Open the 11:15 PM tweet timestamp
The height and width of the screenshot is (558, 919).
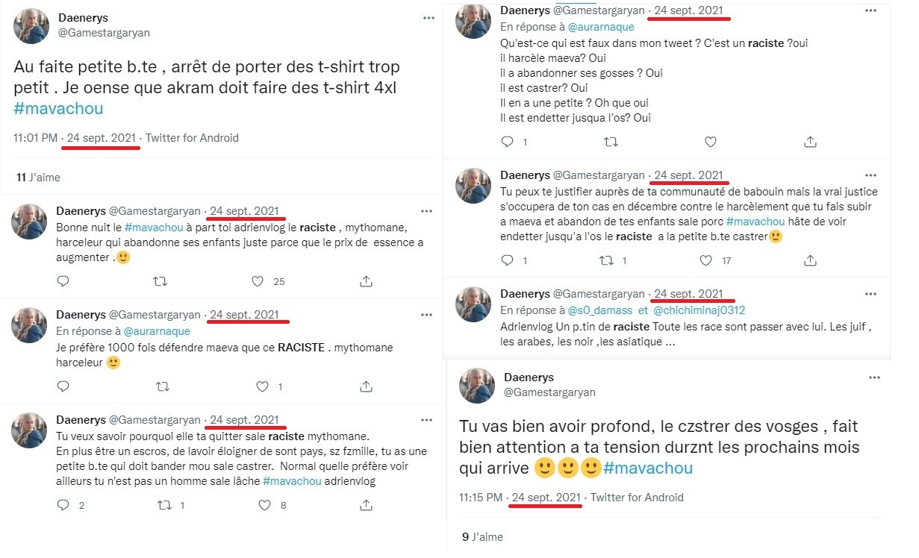pos(482,498)
